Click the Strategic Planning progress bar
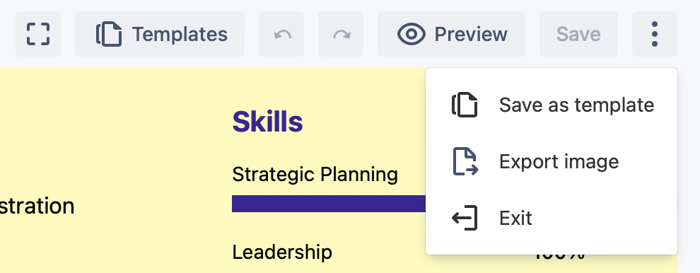 tap(329, 204)
